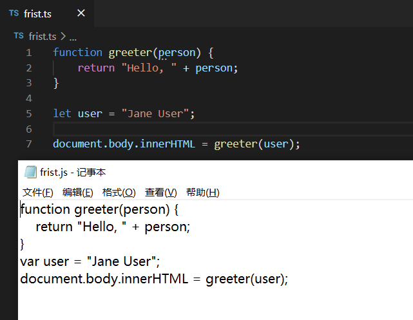
Task: Click the closing brace line in Notepad
Action: coord(22,244)
